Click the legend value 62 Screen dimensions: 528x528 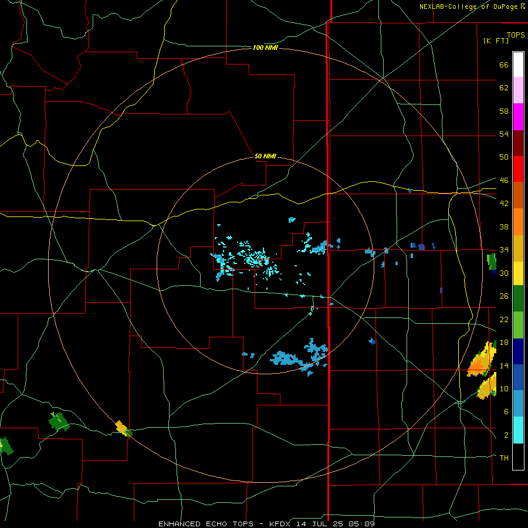click(504, 87)
